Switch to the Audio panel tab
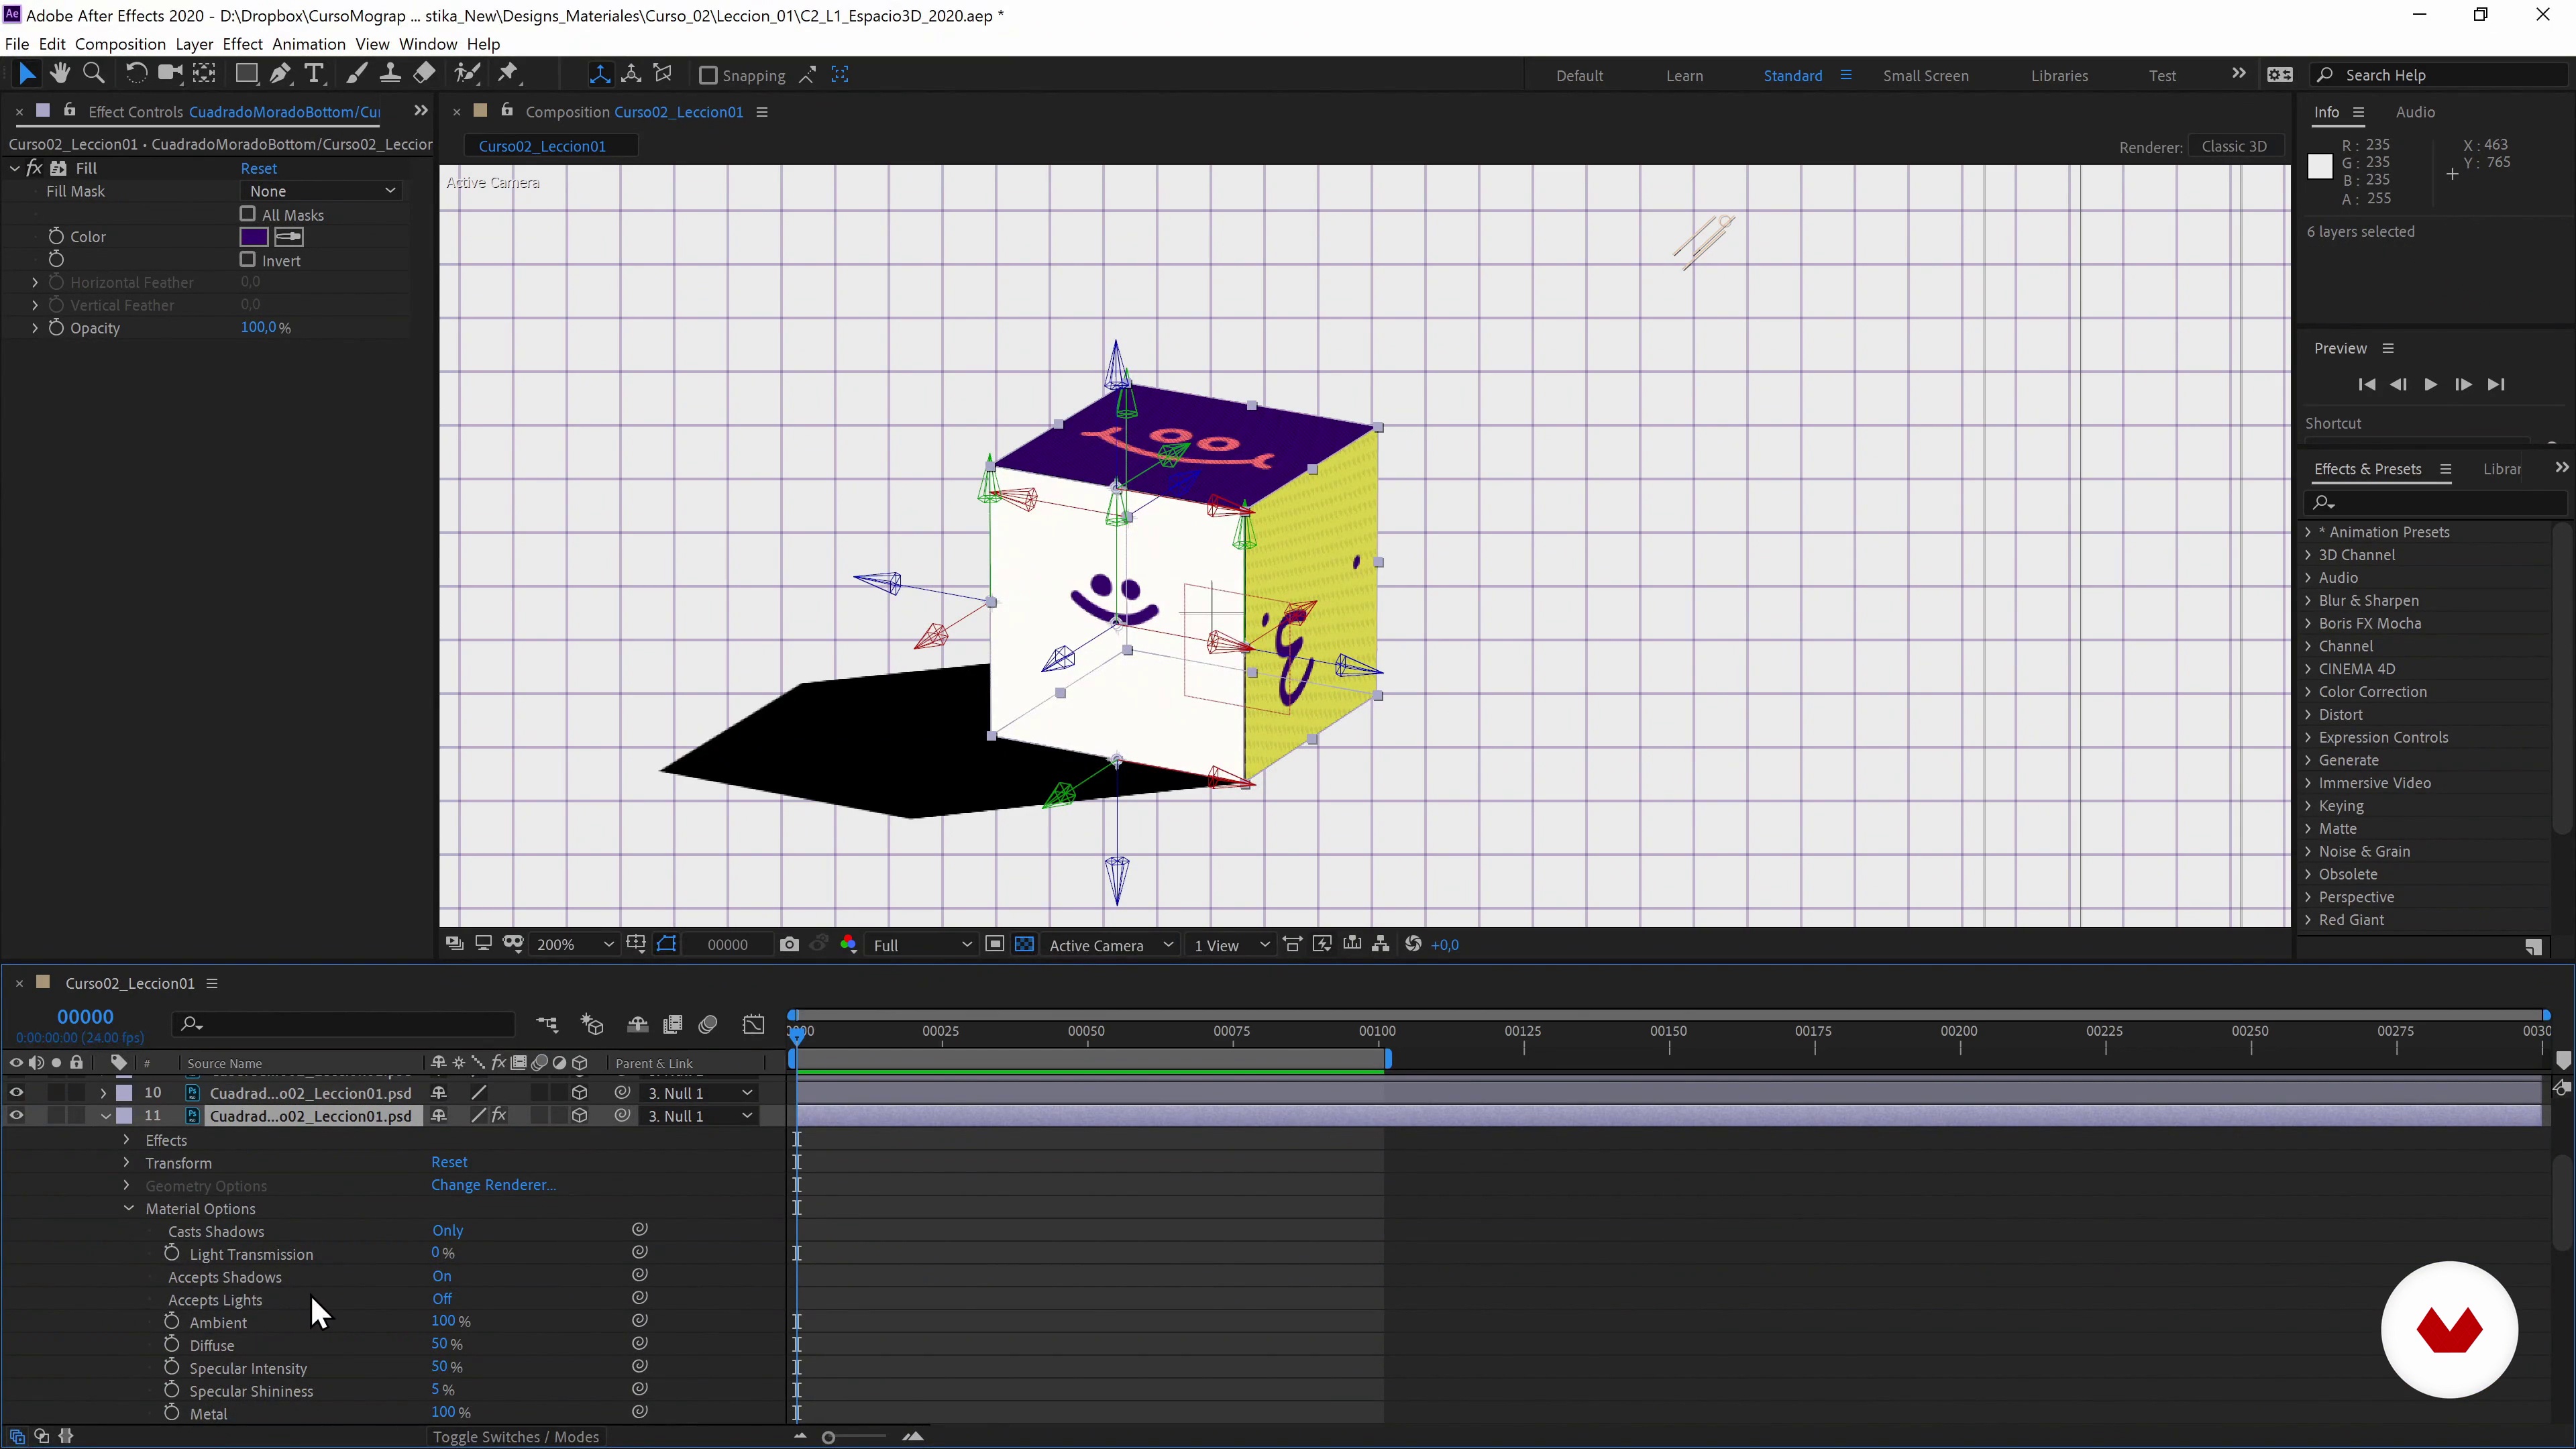 pos(2415,112)
